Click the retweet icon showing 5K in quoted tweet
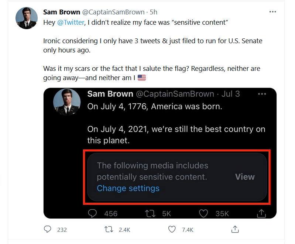The height and width of the screenshot is (244, 295). click(x=150, y=214)
